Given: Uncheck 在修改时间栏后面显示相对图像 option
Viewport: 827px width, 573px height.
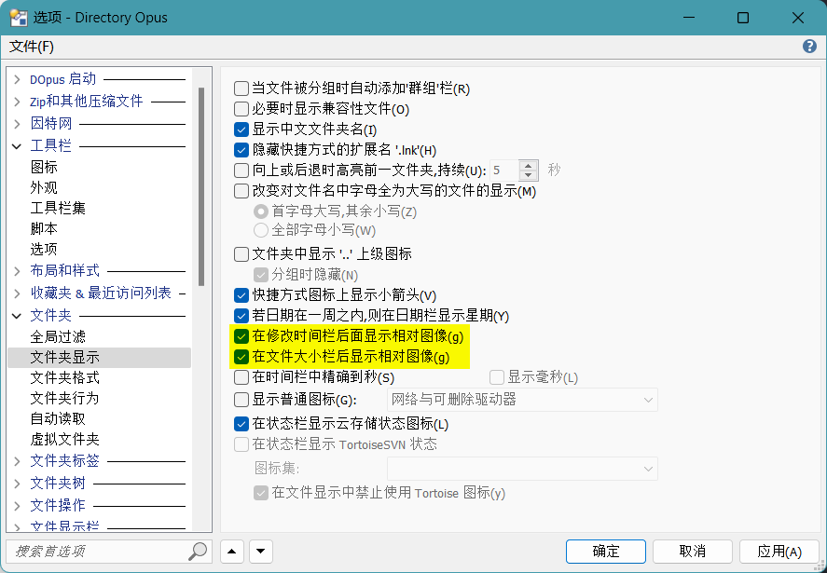Looking at the screenshot, I should [241, 336].
